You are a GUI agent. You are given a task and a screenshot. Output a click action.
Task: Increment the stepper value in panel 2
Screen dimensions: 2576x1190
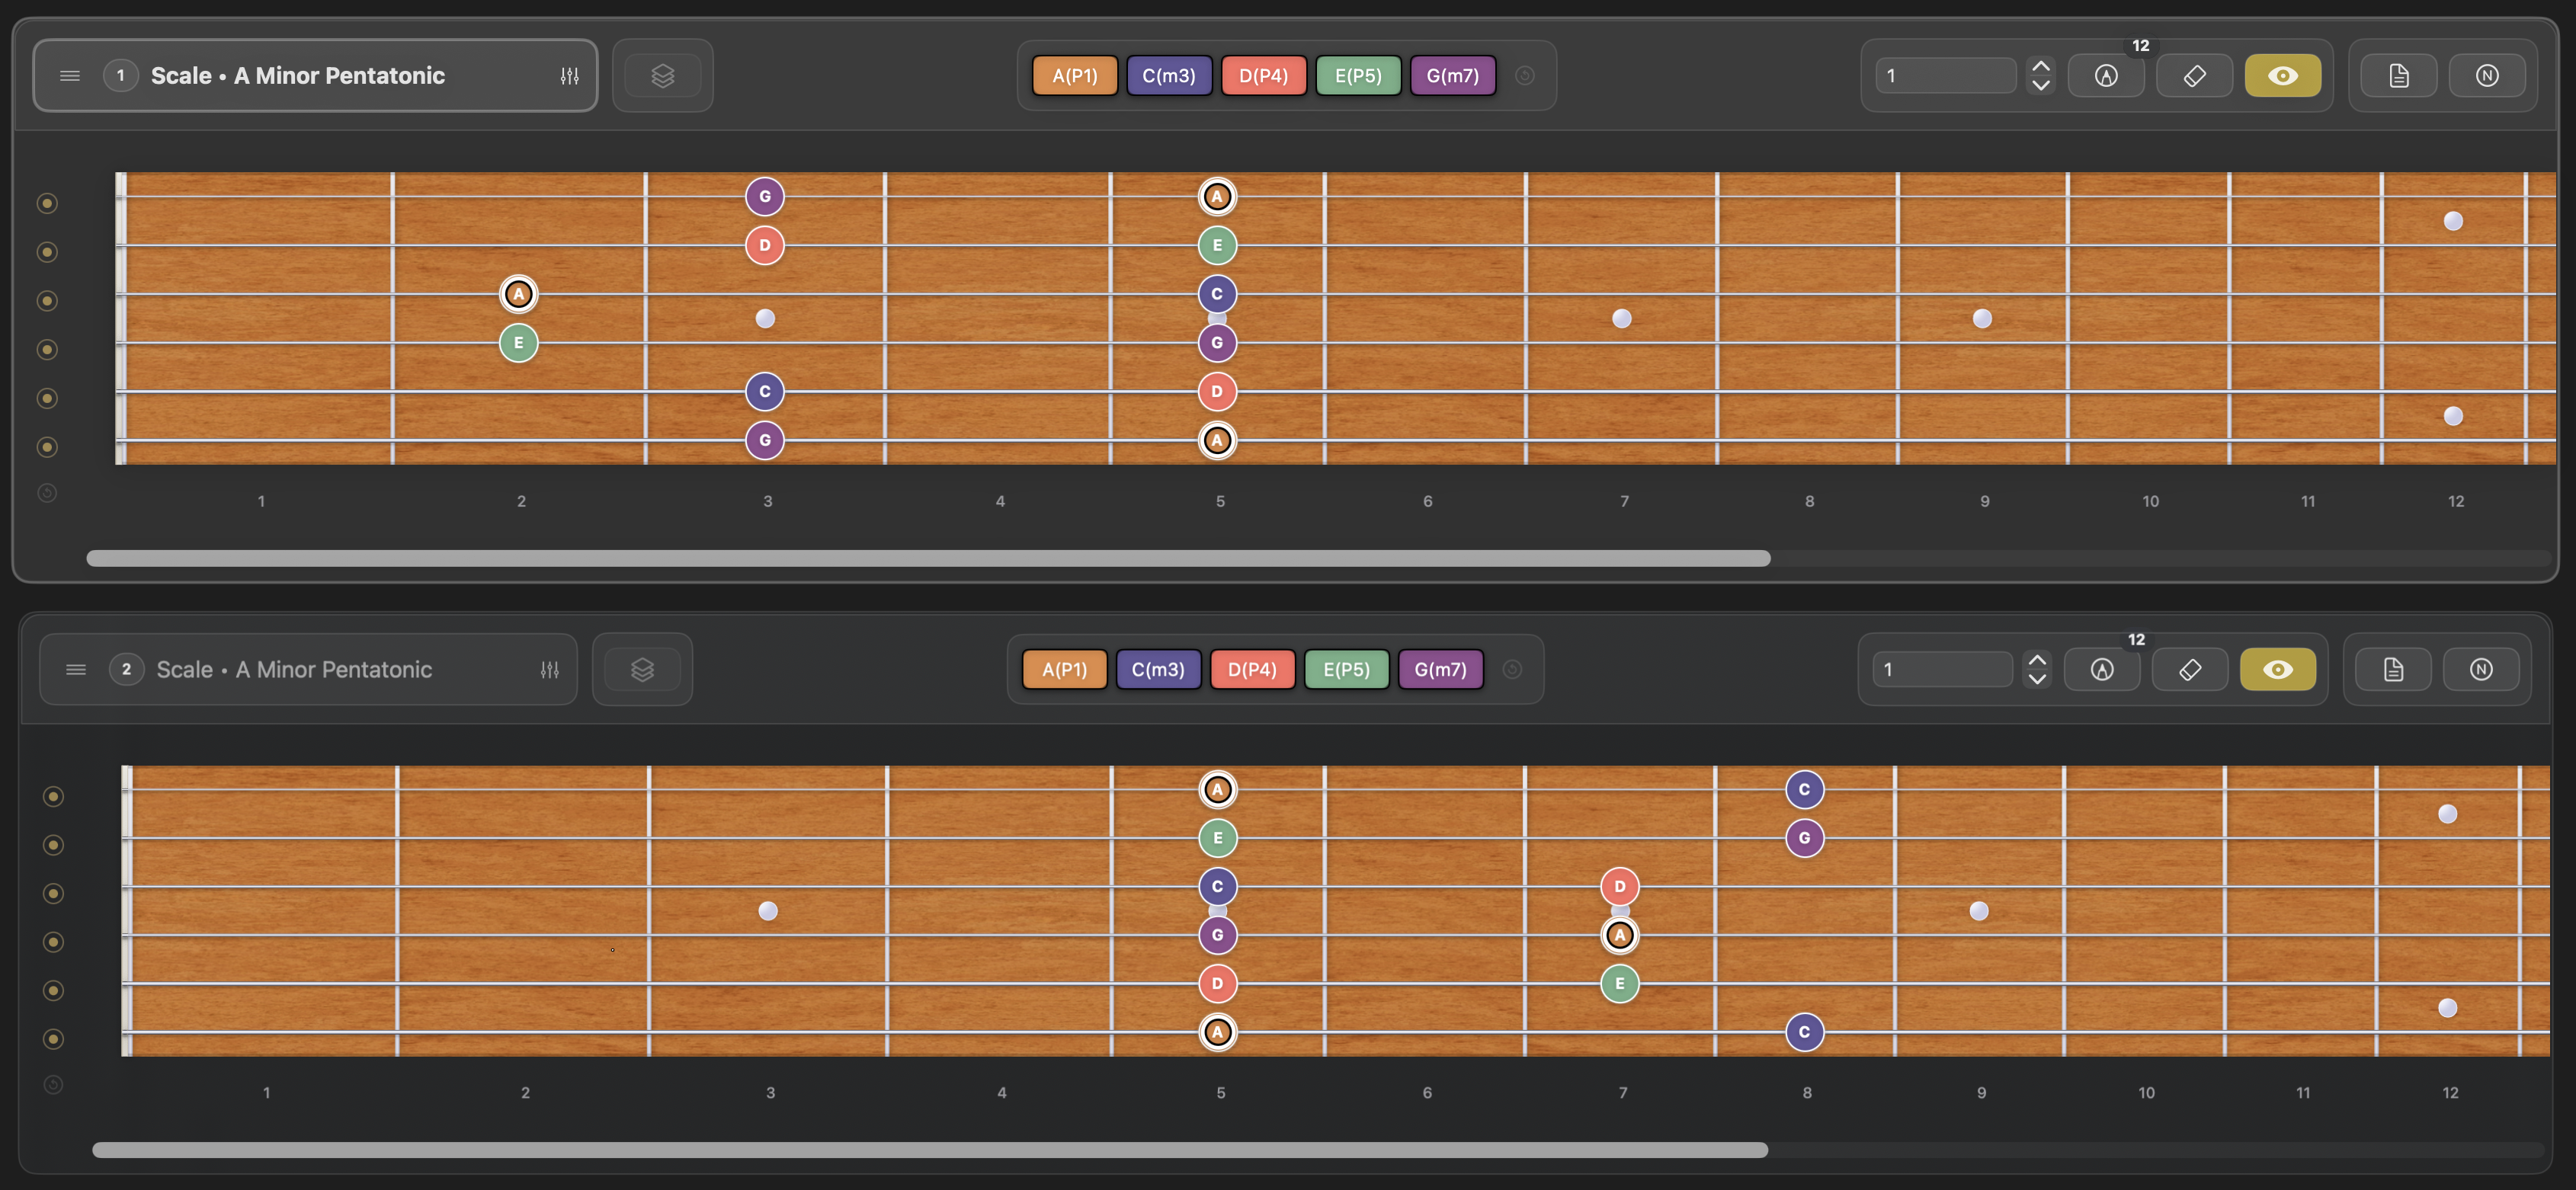click(2037, 660)
